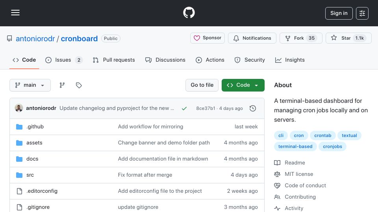This screenshot has width=378, height=212.
Task: Select the crontab topic tag
Action: pyautogui.click(x=322, y=135)
